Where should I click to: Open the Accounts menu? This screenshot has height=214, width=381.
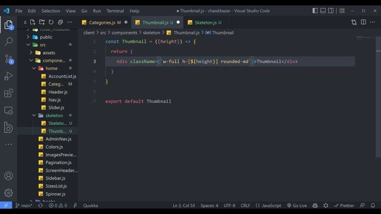pos(8,176)
